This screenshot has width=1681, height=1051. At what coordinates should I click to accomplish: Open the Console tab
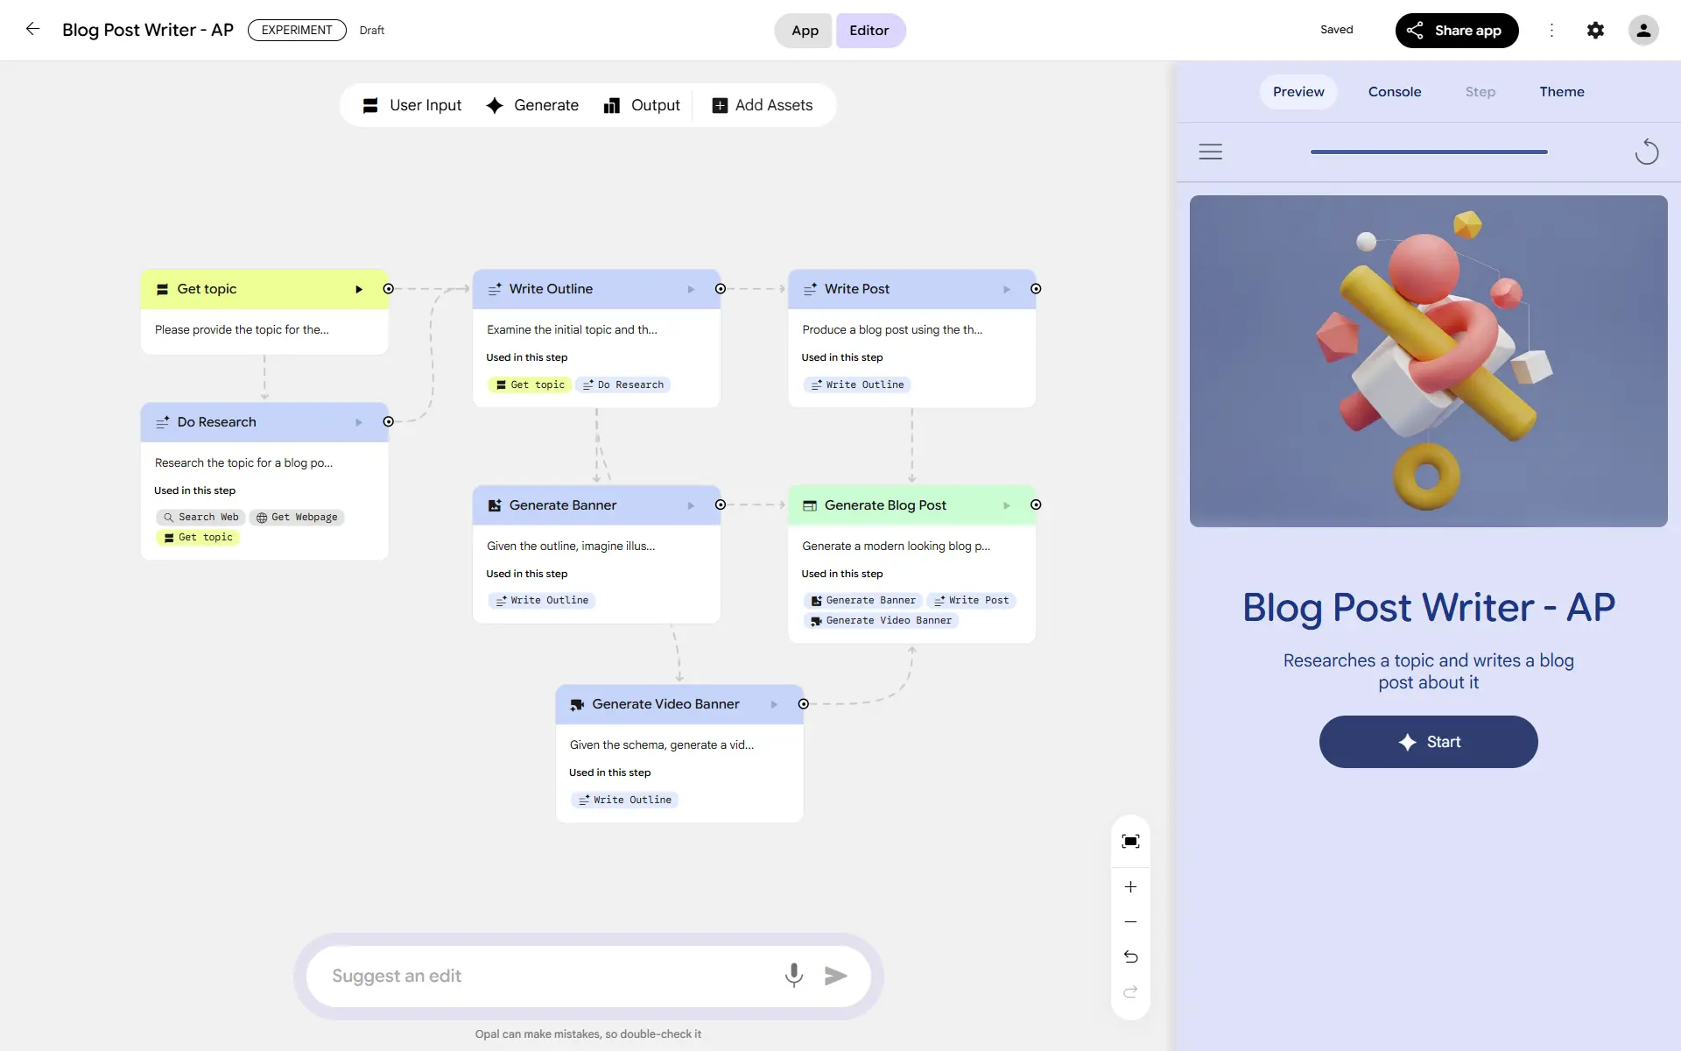1394,92
